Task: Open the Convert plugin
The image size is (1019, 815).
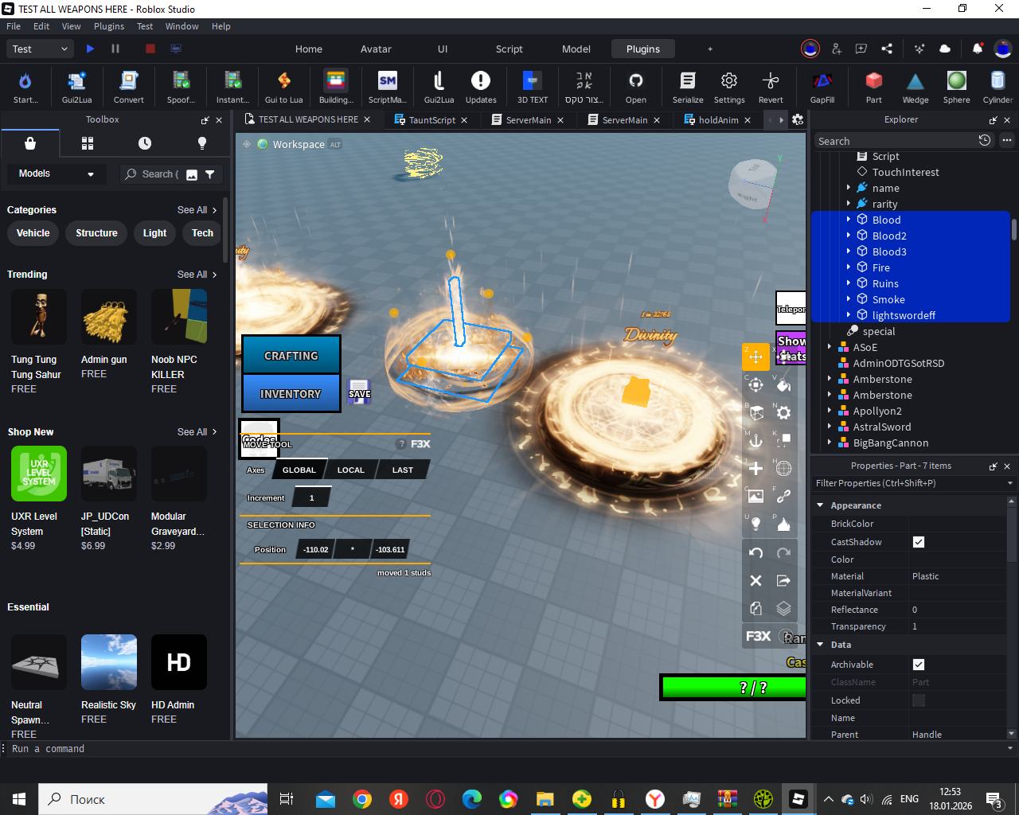Action: 128,87
